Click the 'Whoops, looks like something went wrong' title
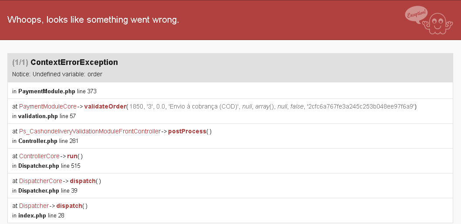The width and height of the screenshot is (461, 224). point(93,20)
